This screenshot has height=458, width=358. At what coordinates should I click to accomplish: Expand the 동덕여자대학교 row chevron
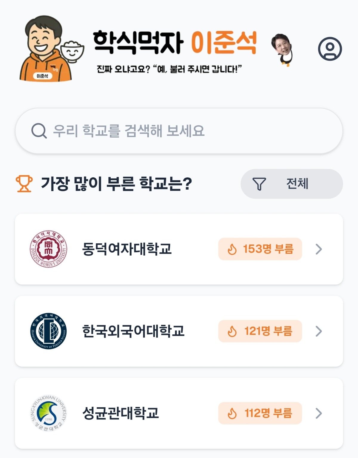pyautogui.click(x=319, y=249)
